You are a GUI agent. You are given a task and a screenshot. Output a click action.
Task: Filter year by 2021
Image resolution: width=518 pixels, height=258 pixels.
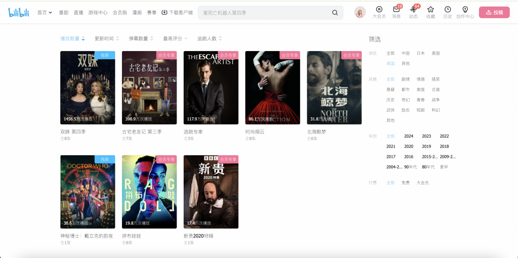coord(391,146)
